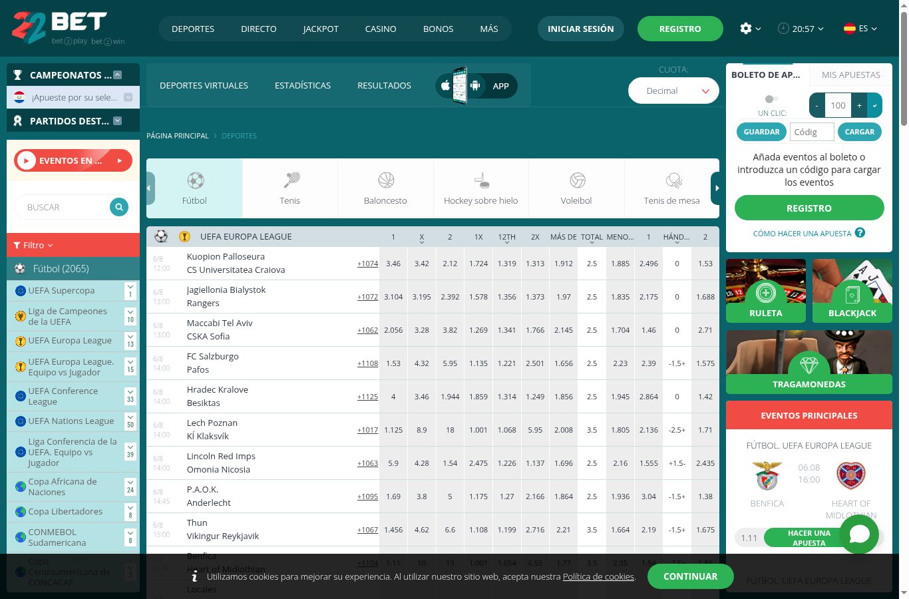
Task: Open the Bonos menu
Action: (x=438, y=29)
